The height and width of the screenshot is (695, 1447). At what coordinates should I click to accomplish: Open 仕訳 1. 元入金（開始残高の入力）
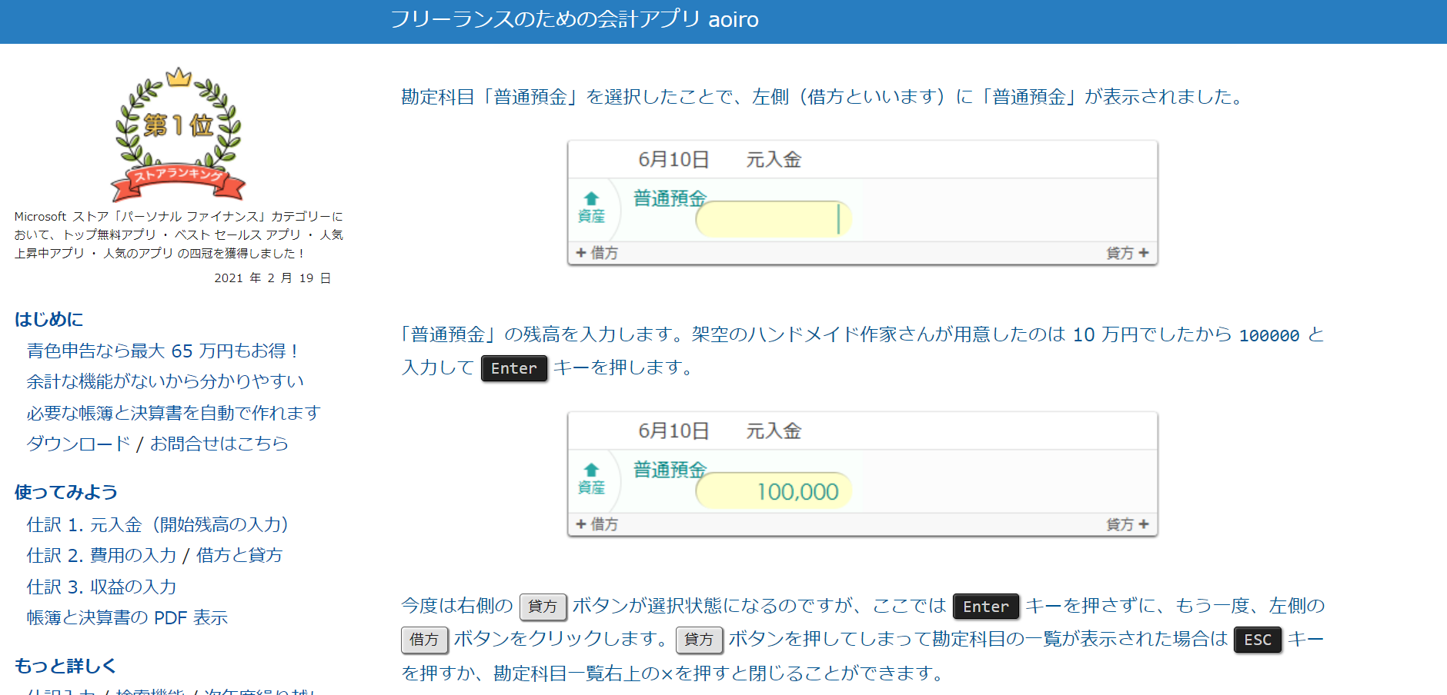click(157, 525)
